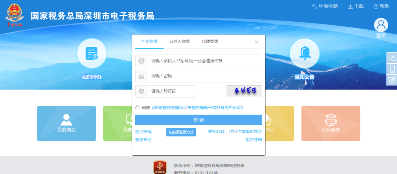397x174 pixels.
Task: Switch to the 自然人登录 tab
Action: coord(179,42)
